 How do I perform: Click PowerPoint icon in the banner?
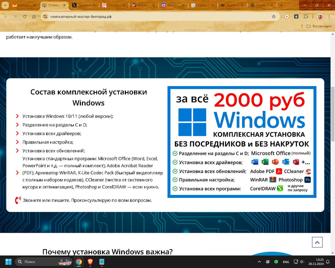pos(275,162)
